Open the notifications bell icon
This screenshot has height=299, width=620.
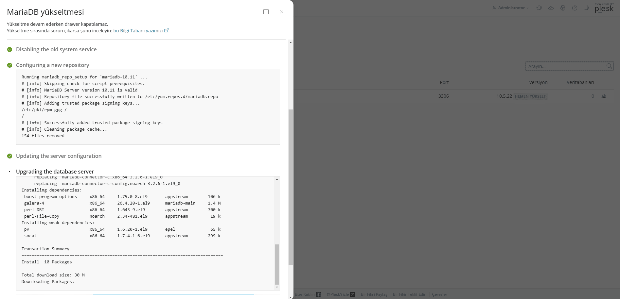(539, 8)
